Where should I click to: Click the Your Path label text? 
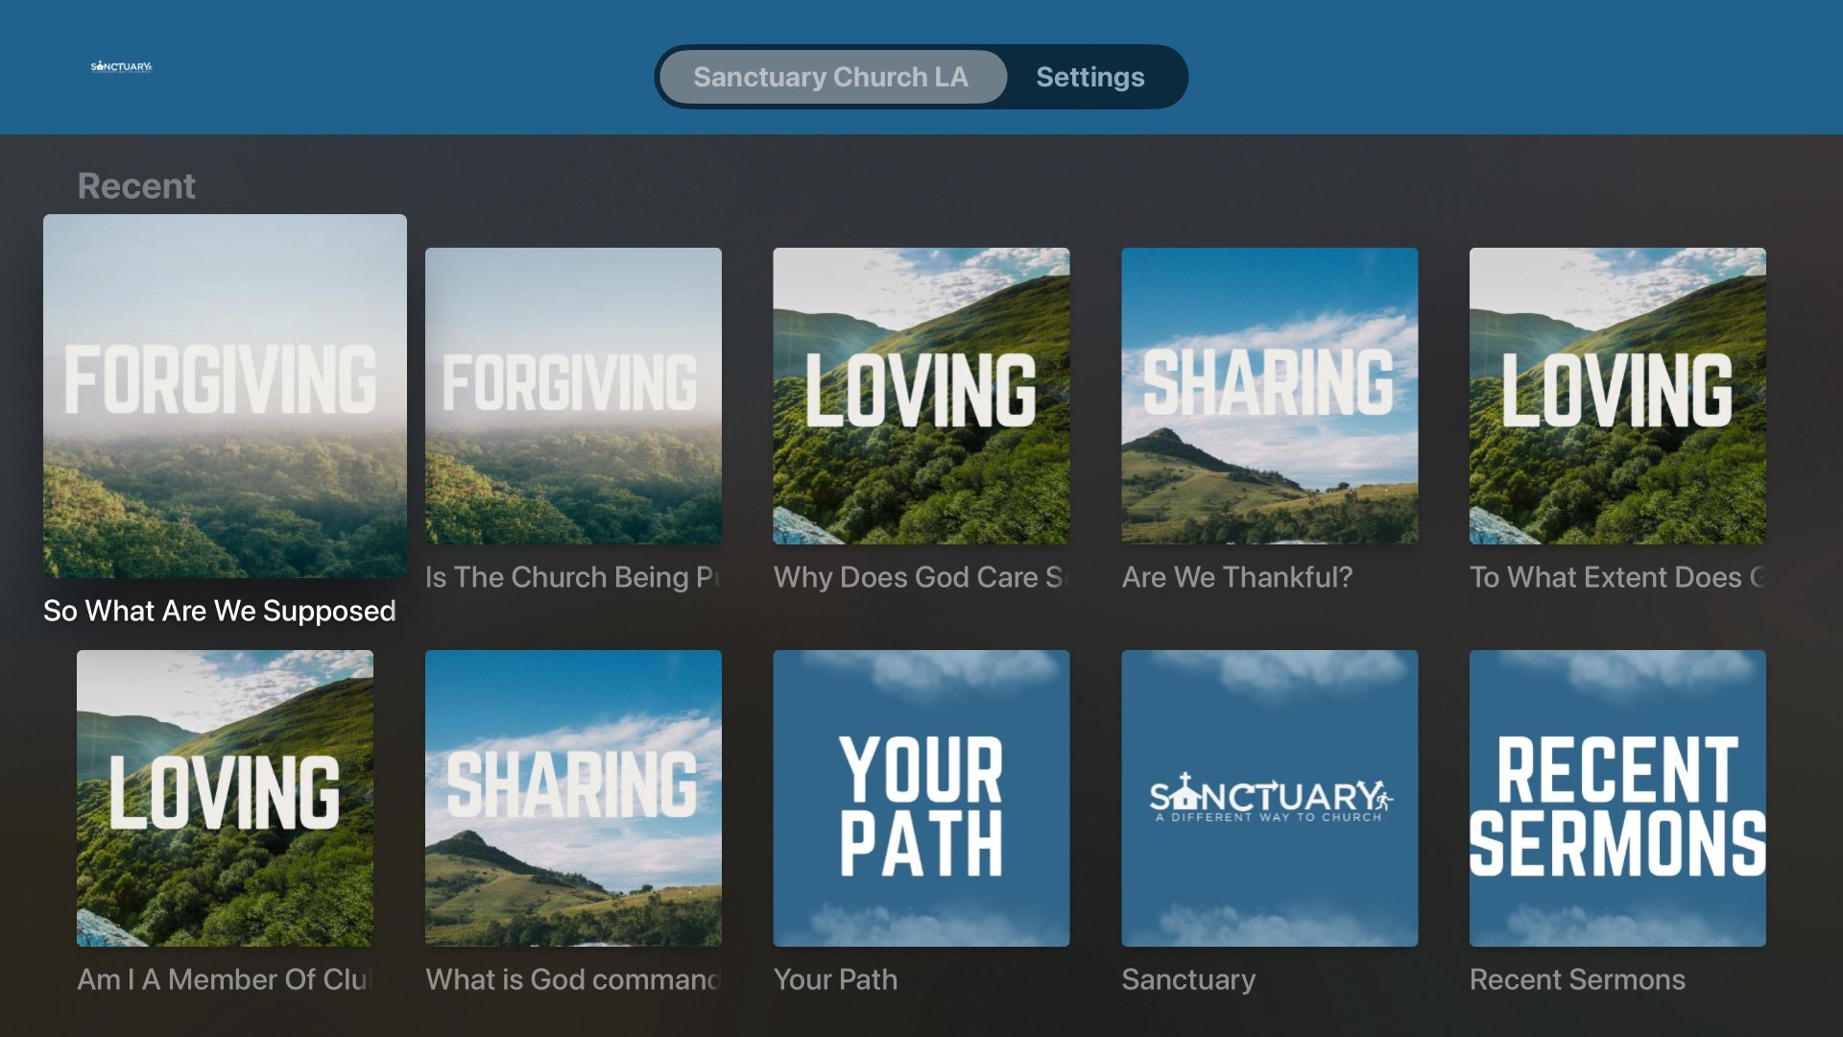(x=835, y=979)
